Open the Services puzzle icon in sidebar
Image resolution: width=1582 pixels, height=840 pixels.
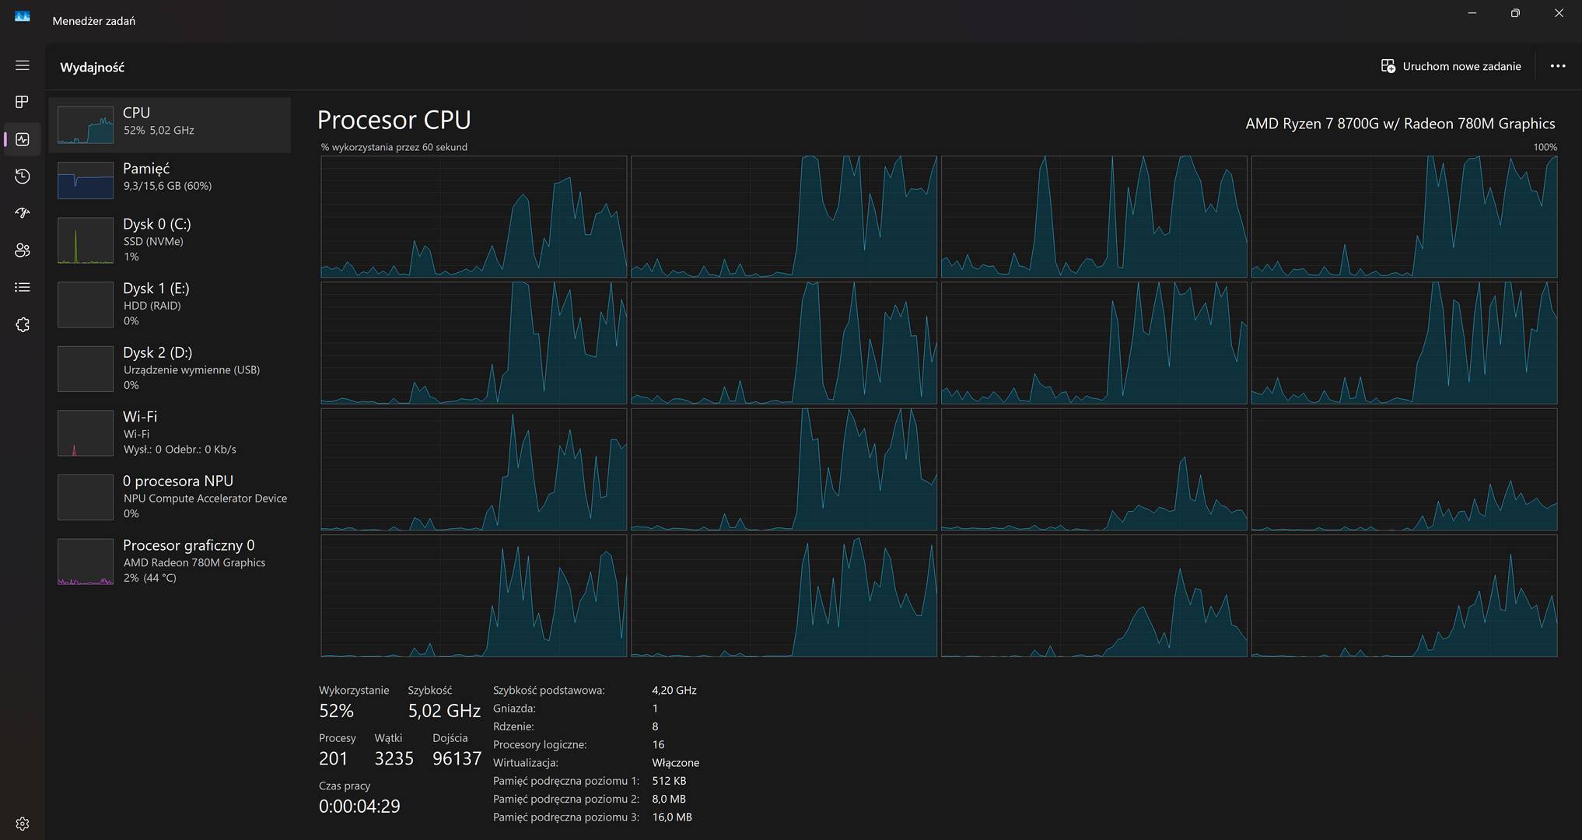(x=23, y=325)
